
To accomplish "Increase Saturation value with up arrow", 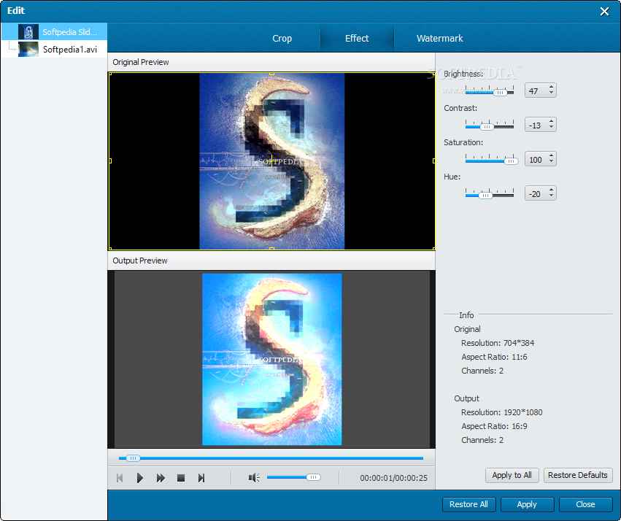I will coord(551,155).
